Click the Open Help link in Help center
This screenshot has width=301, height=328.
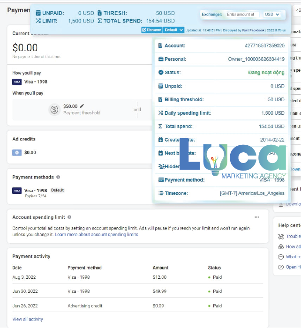[x=293, y=267]
